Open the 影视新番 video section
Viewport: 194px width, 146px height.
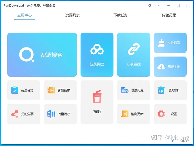click(60, 90)
